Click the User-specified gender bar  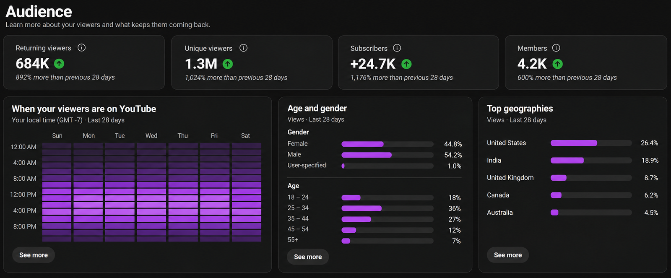pyautogui.click(x=388, y=166)
